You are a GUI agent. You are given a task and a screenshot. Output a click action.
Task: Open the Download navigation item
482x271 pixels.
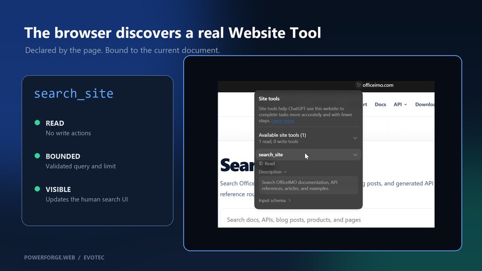[x=425, y=105]
